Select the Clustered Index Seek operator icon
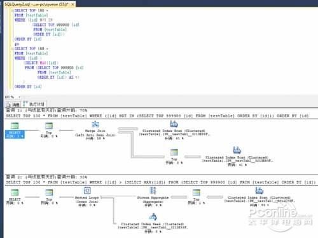Screen dimensions: 318x238 [153, 217]
